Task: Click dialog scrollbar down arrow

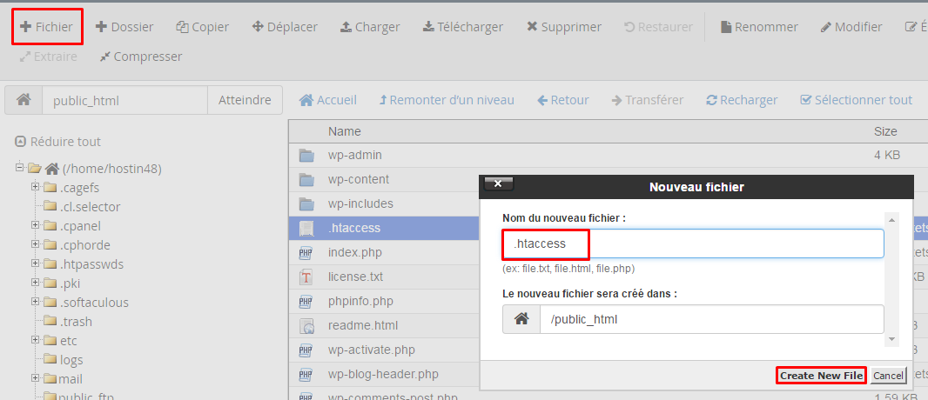Action: click(892, 339)
